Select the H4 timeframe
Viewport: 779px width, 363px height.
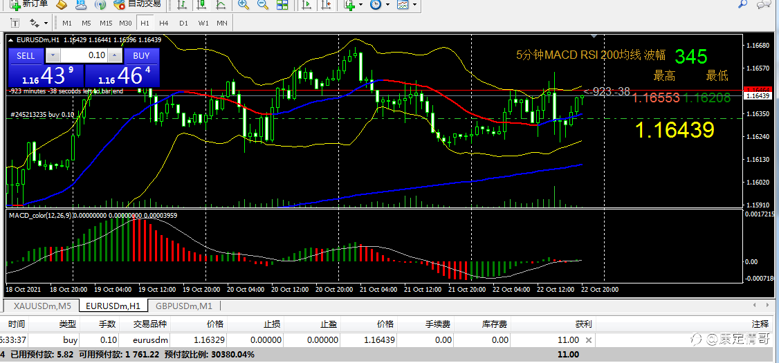[164, 23]
